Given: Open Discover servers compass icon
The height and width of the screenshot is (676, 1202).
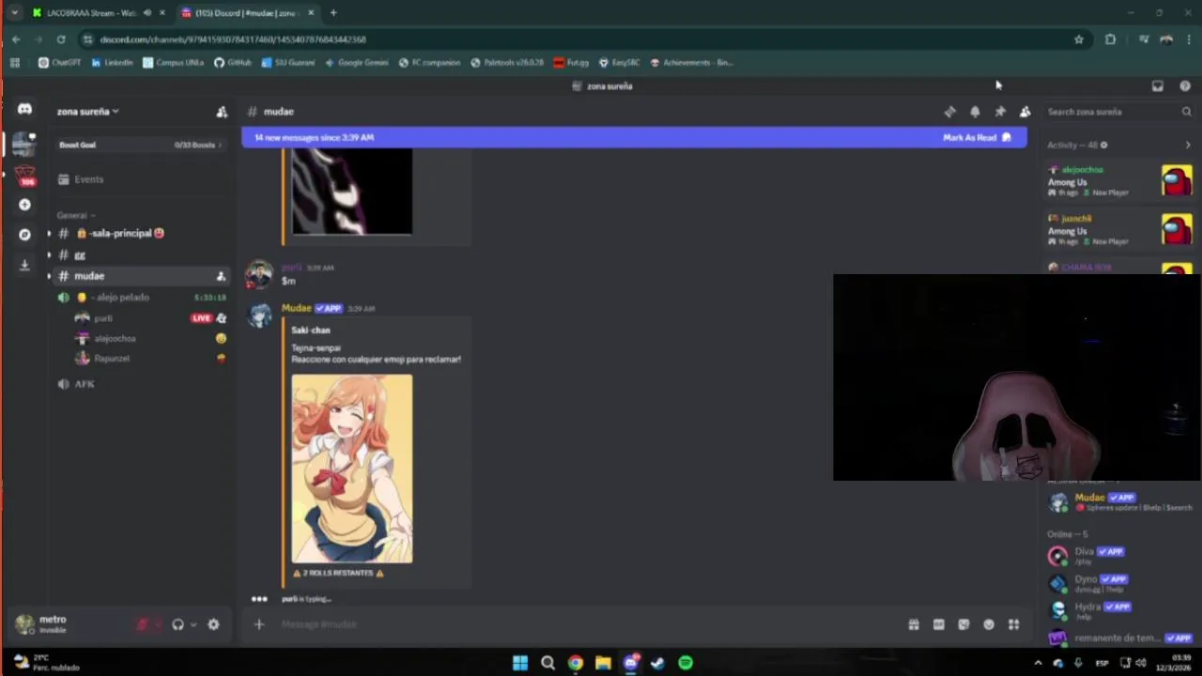Looking at the screenshot, I should [24, 235].
